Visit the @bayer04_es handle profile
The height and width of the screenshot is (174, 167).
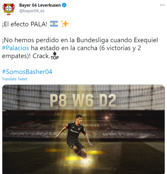point(32,11)
